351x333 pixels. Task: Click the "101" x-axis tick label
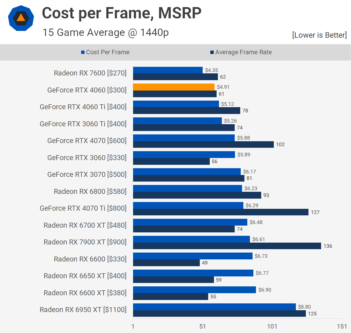(272, 326)
